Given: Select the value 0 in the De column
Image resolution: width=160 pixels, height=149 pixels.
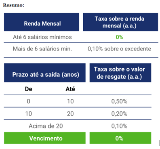Looking at the screenshot, I should [28, 101].
